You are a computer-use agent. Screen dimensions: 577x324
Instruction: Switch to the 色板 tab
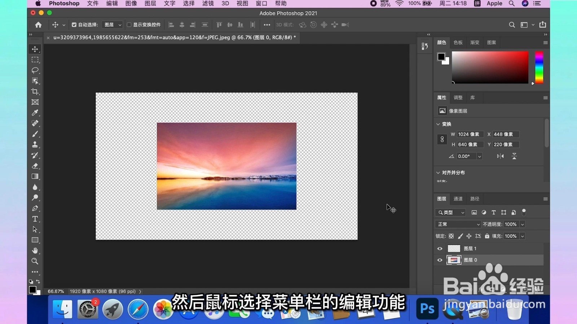[458, 42]
